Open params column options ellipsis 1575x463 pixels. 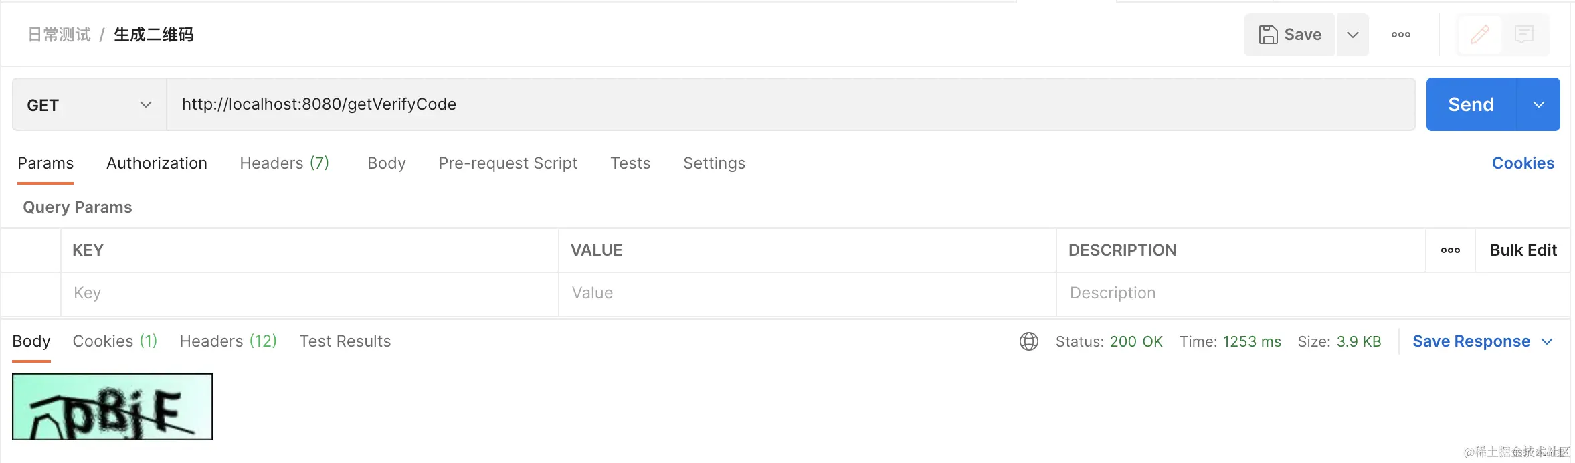(x=1450, y=250)
